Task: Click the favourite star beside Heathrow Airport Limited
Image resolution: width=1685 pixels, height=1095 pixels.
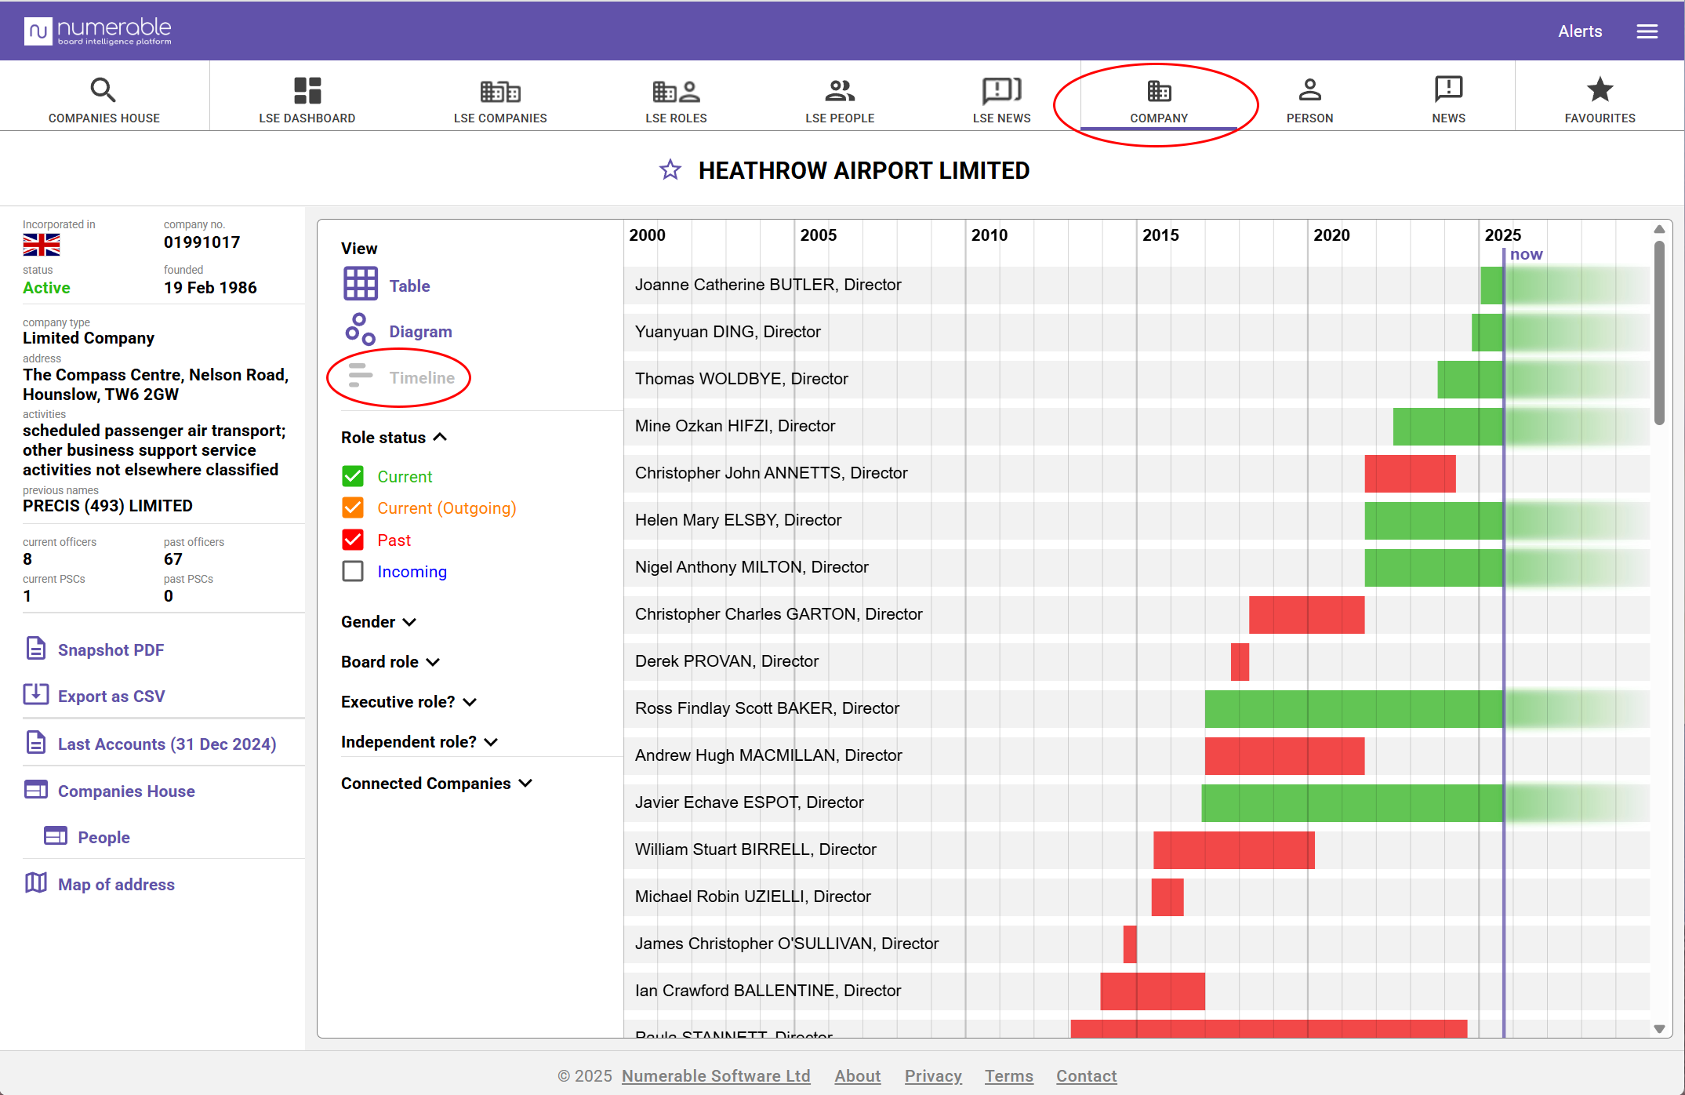Action: [670, 170]
